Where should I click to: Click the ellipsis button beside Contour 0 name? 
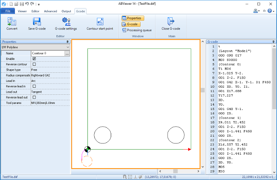[x=67, y=53]
